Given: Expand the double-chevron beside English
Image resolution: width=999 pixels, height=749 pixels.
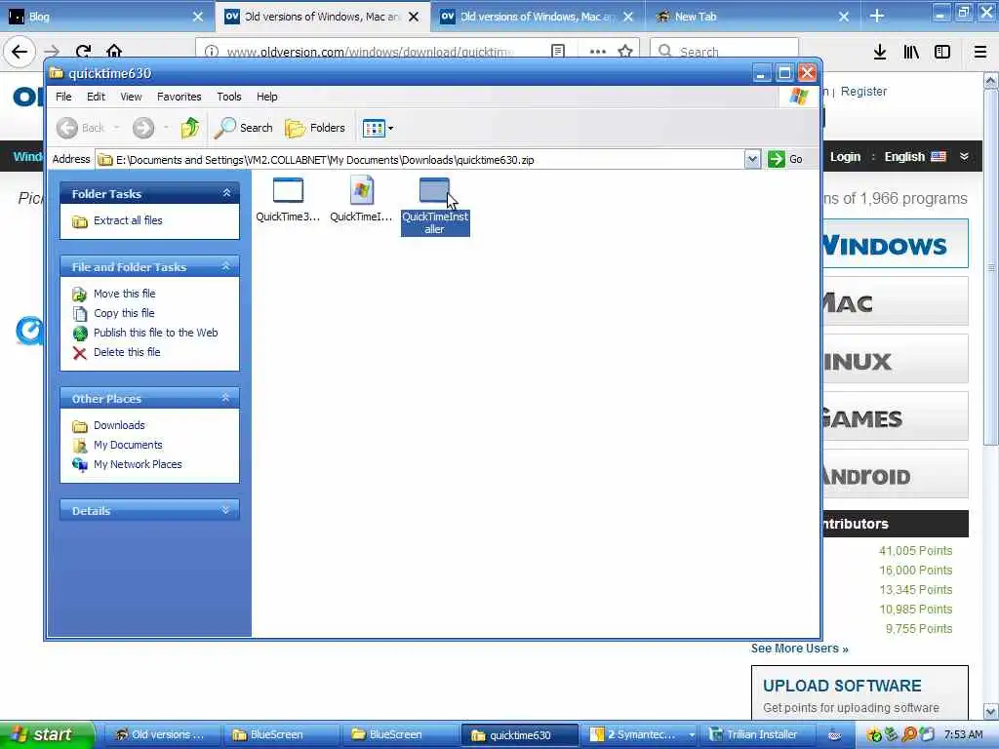Looking at the screenshot, I should [x=964, y=156].
